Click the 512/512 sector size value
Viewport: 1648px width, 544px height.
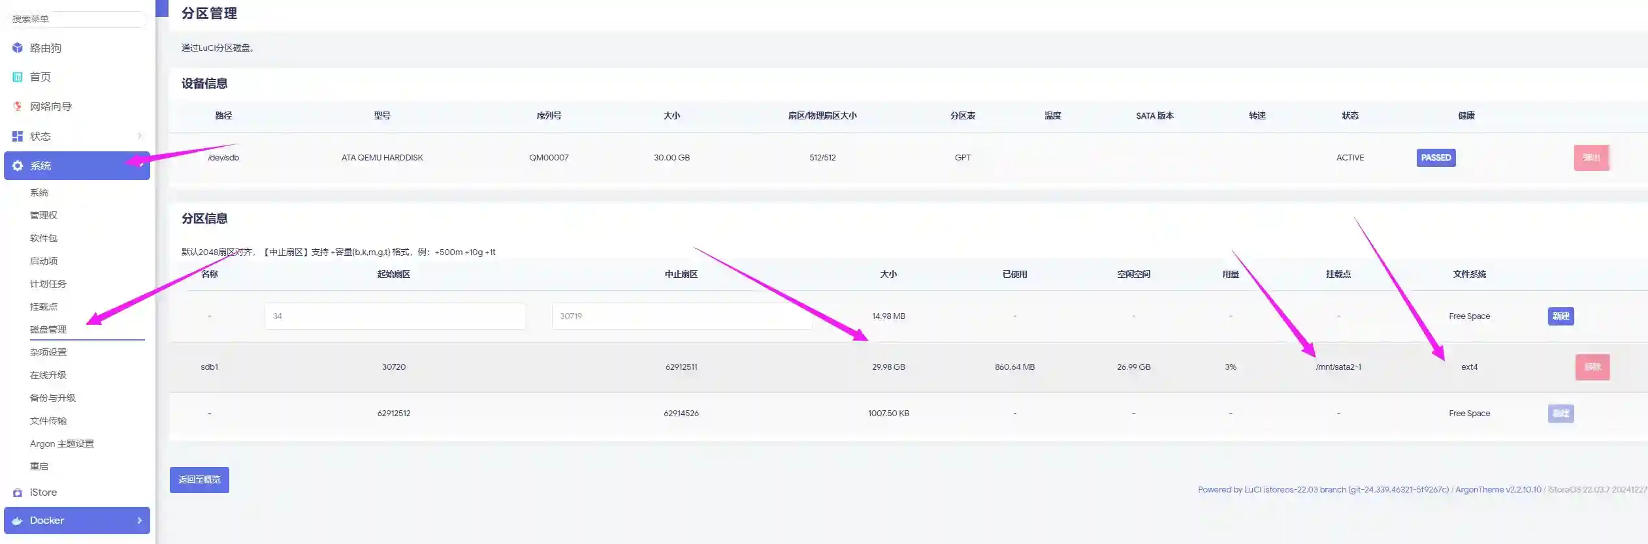(822, 158)
